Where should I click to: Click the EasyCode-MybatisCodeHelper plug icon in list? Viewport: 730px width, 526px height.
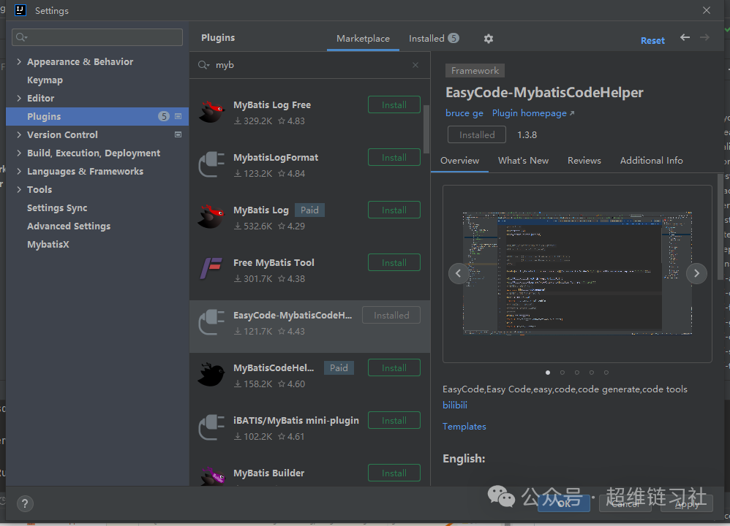[x=211, y=322]
